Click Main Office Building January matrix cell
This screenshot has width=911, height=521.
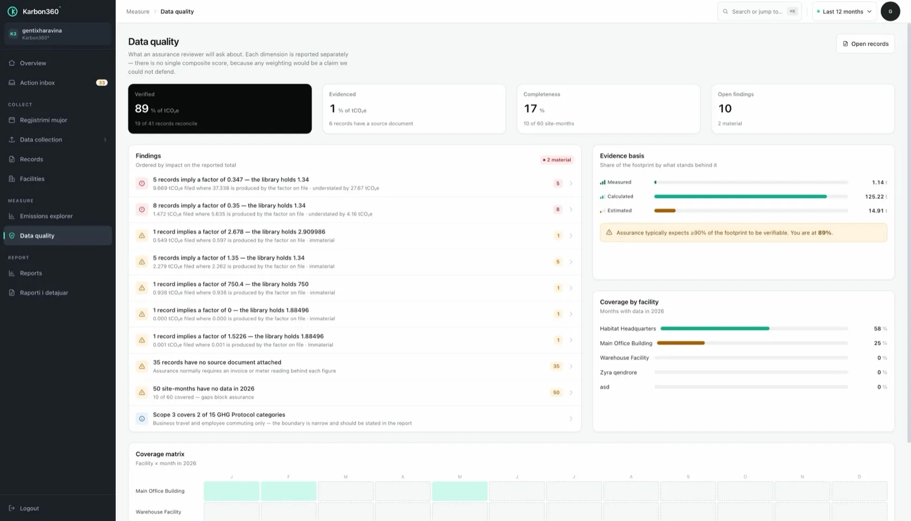coord(232,491)
